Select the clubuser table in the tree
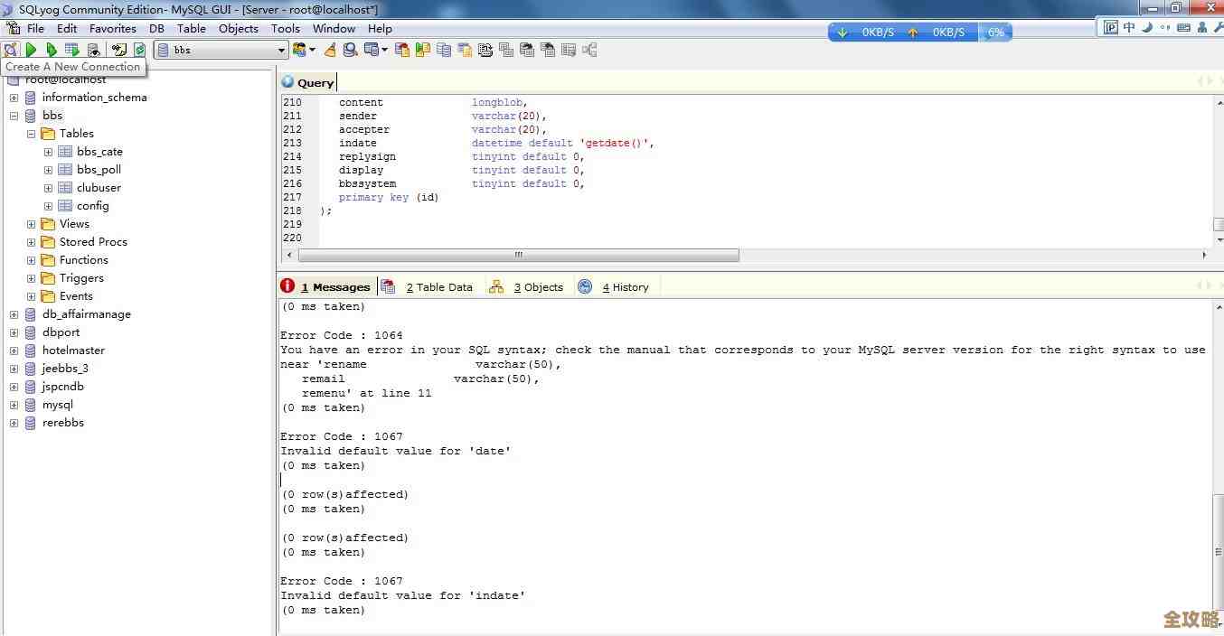Image resolution: width=1224 pixels, height=636 pixels. tap(99, 188)
